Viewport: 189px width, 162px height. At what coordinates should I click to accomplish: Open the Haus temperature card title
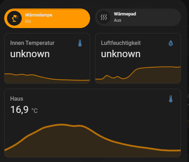pos(16,99)
